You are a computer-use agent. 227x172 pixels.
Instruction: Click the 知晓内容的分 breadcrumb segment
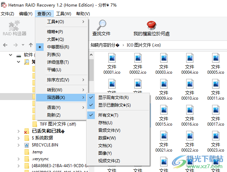pos(105,45)
